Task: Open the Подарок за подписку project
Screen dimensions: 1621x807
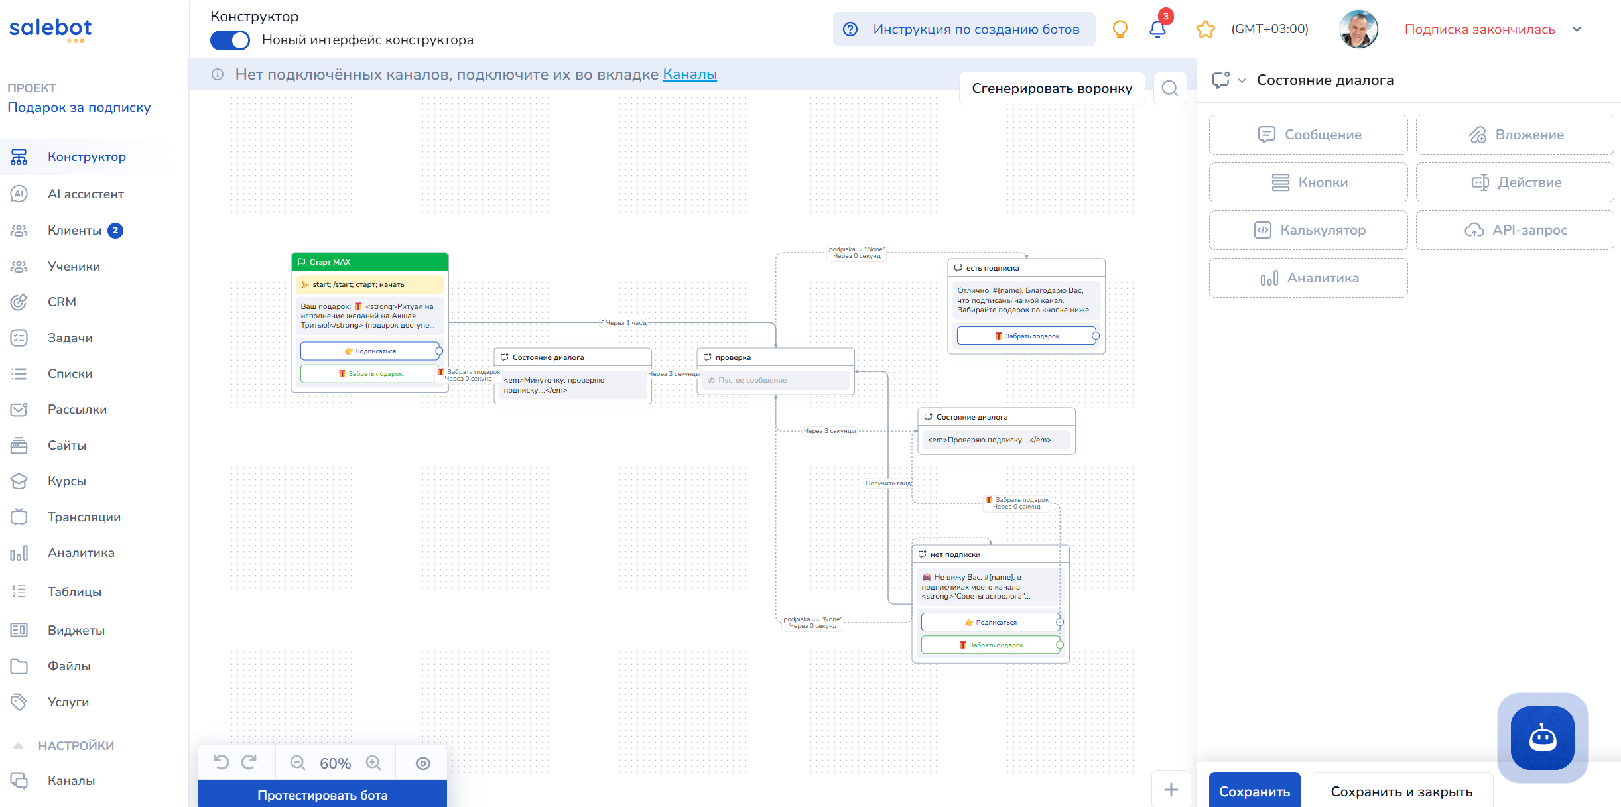Action: [x=79, y=108]
